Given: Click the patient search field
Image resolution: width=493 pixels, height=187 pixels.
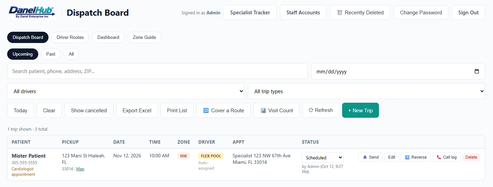Looking at the screenshot, I should [157, 71].
